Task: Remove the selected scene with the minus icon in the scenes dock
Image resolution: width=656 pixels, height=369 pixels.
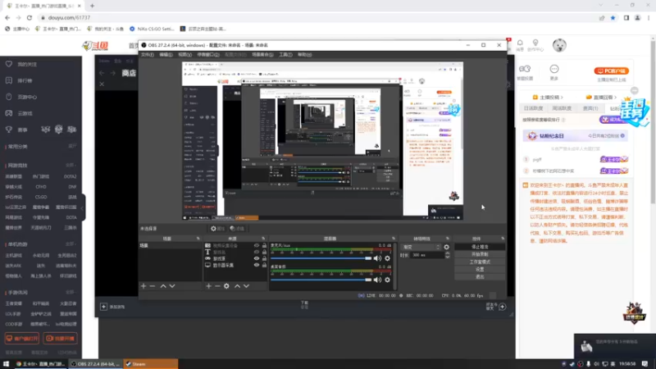Action: coord(153,286)
